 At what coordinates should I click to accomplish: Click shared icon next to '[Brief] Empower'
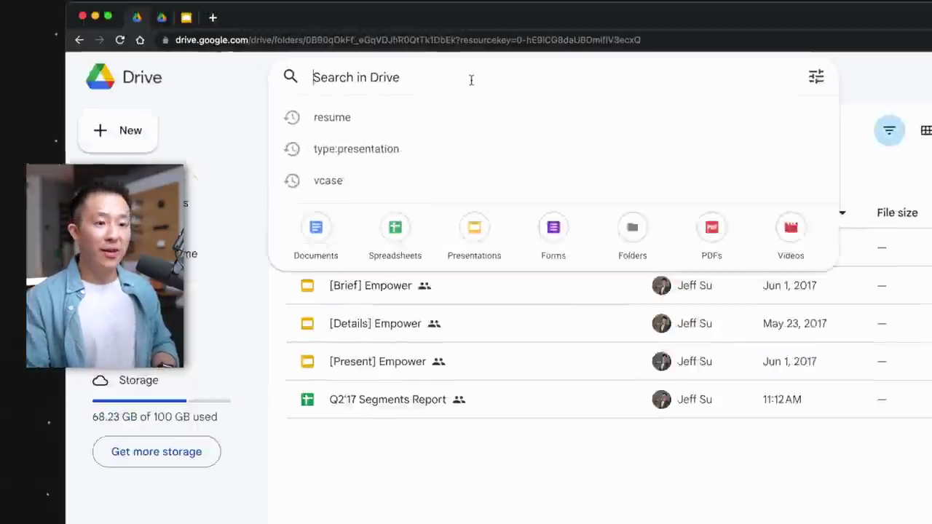tap(424, 286)
